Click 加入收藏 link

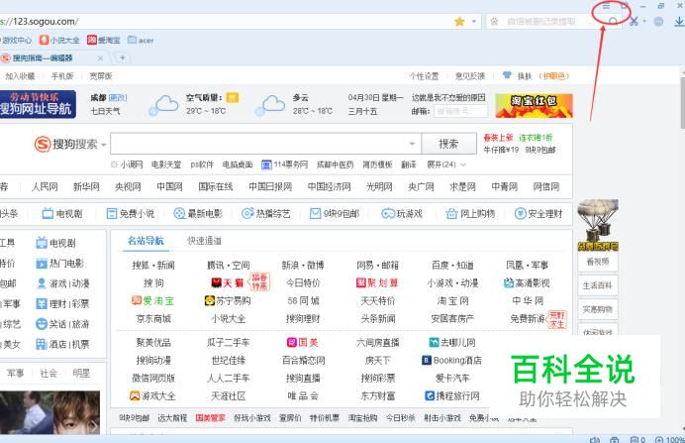coord(20,76)
